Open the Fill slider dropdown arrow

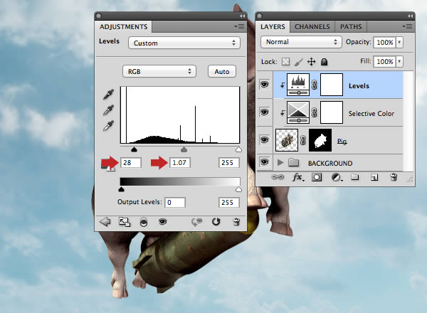point(399,61)
